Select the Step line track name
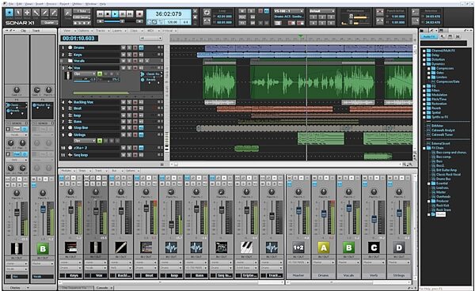This screenshot has width=475, height=291. tap(81, 127)
